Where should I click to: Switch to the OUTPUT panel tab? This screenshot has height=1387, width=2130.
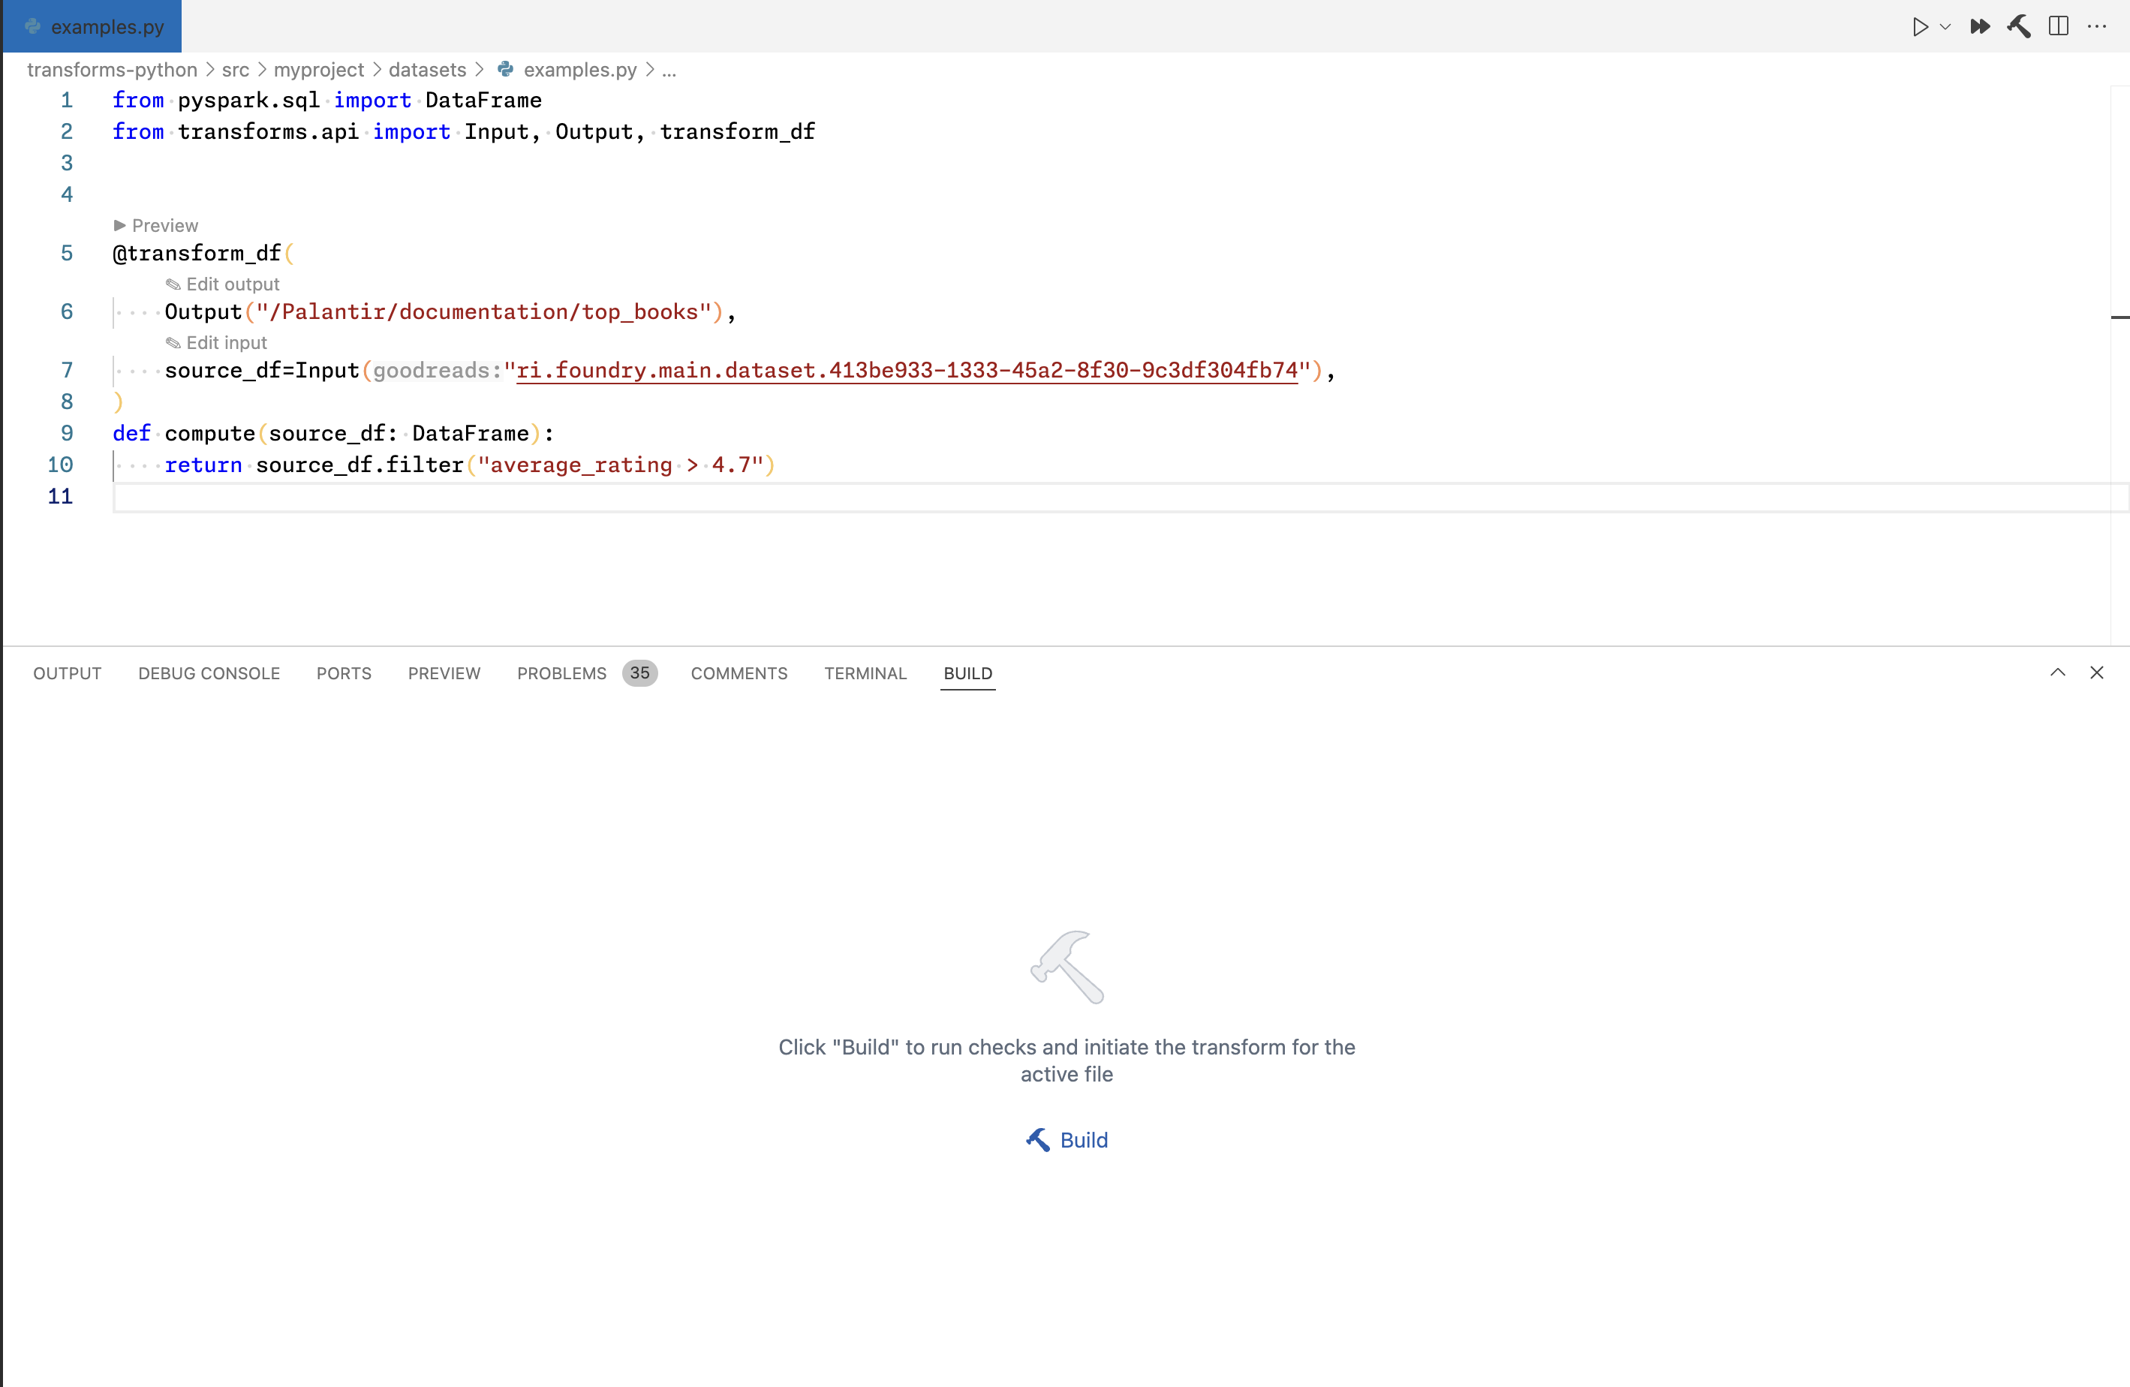click(67, 673)
